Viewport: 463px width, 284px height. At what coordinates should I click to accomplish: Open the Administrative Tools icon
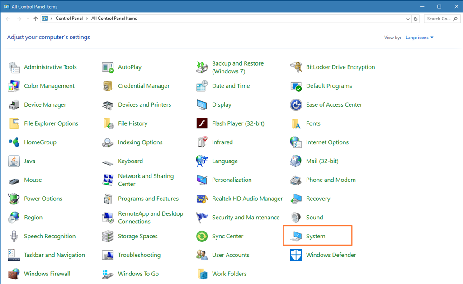pos(14,67)
